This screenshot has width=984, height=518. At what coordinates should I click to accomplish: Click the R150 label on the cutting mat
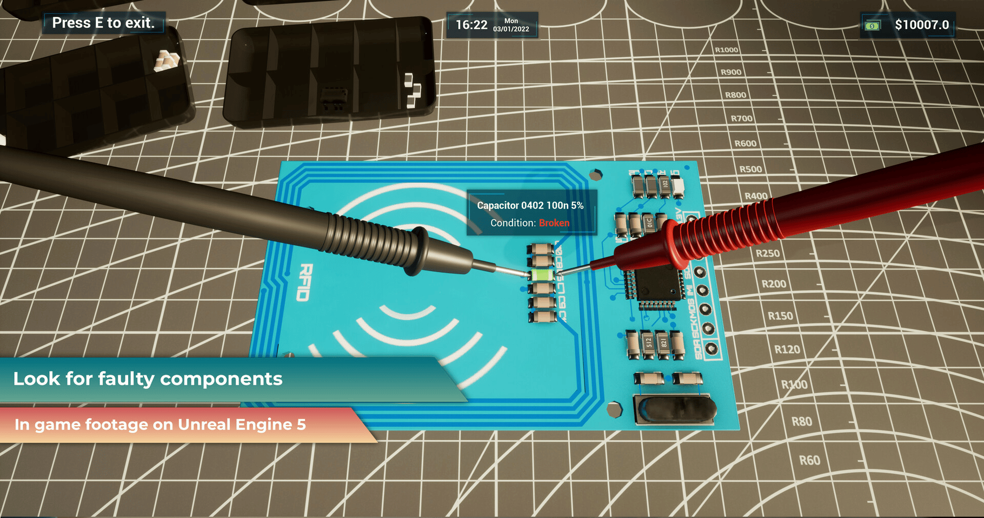[781, 315]
